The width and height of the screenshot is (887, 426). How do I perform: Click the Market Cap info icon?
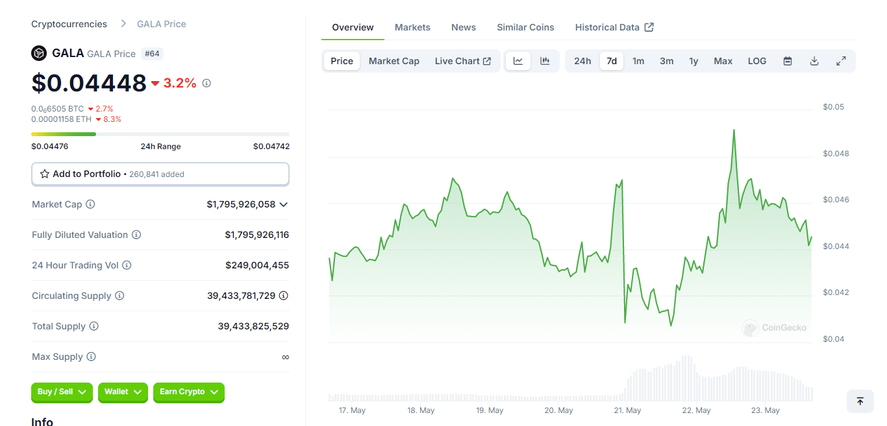click(x=90, y=204)
